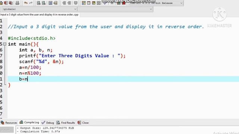This screenshot has height=134, width=239.
Task: Click the Rebuild All toolbar icon
Action: tap(99, 3)
